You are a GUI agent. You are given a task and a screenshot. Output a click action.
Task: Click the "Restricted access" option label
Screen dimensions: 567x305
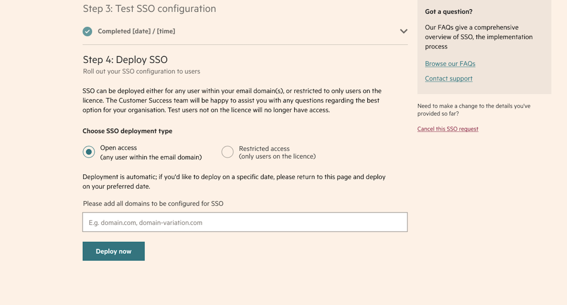pyautogui.click(x=264, y=149)
